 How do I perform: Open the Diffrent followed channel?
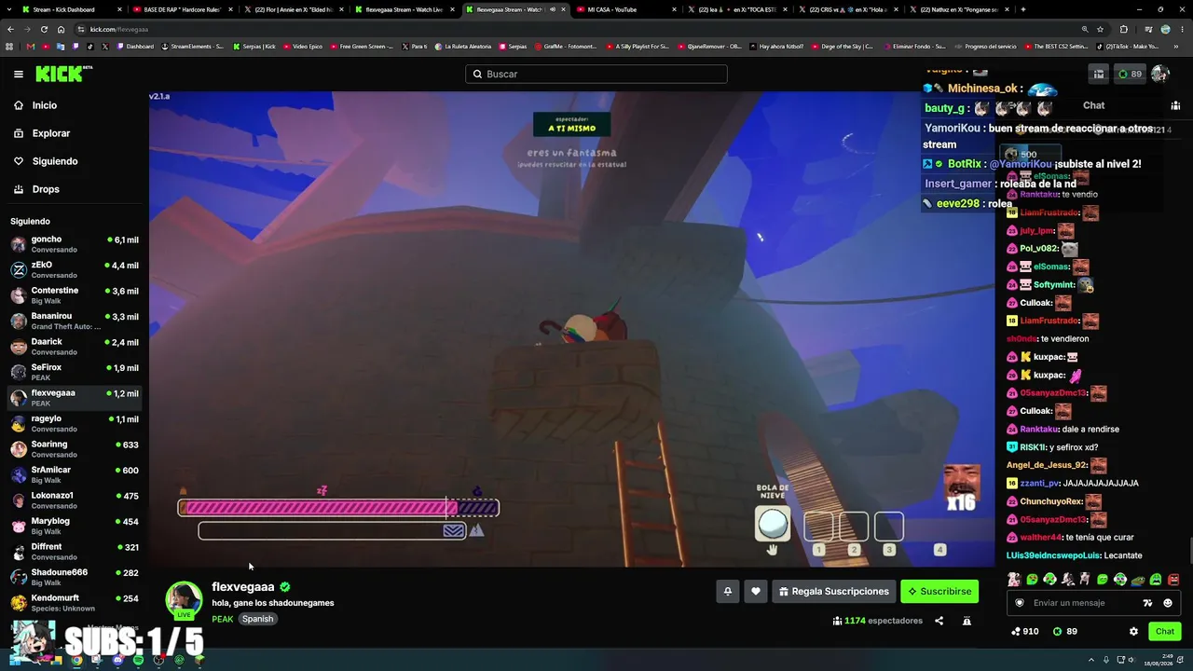coord(75,553)
